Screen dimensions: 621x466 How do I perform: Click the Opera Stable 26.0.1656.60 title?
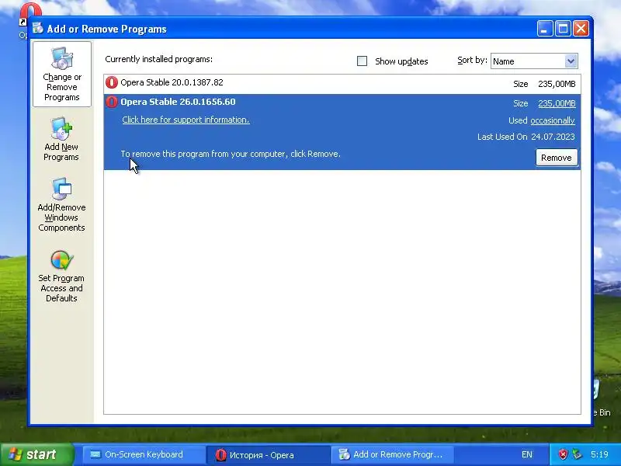(178, 102)
